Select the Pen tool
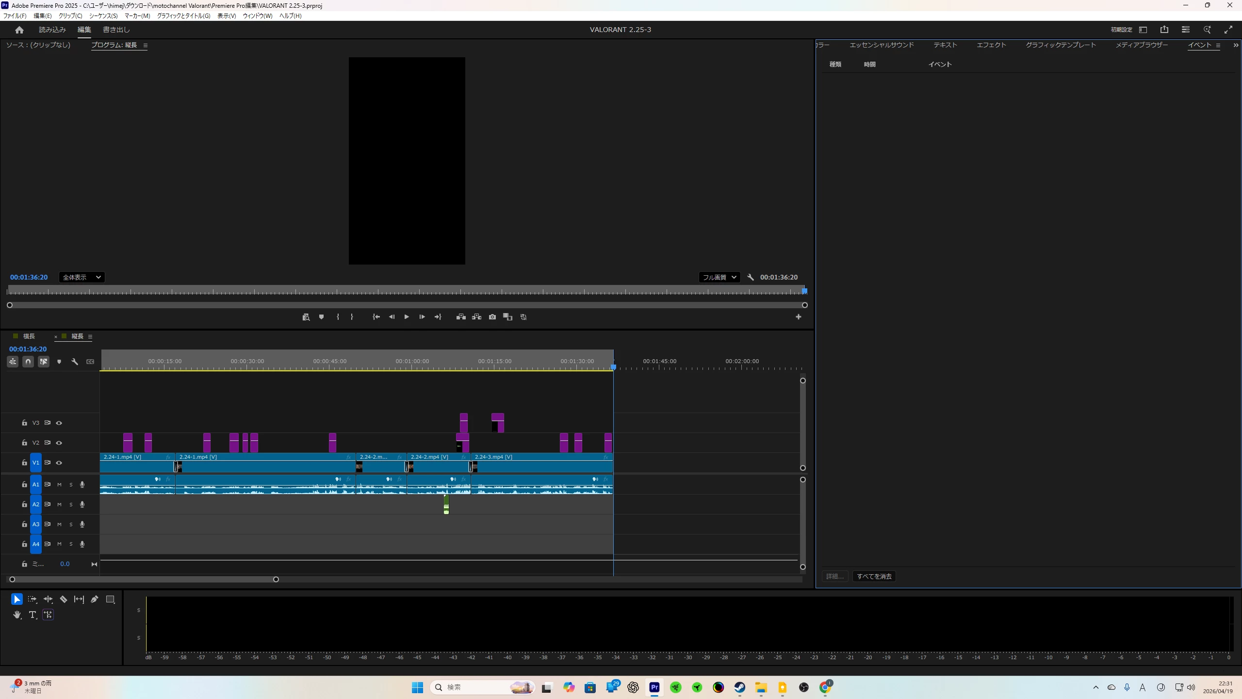This screenshot has width=1242, height=699. click(x=95, y=599)
